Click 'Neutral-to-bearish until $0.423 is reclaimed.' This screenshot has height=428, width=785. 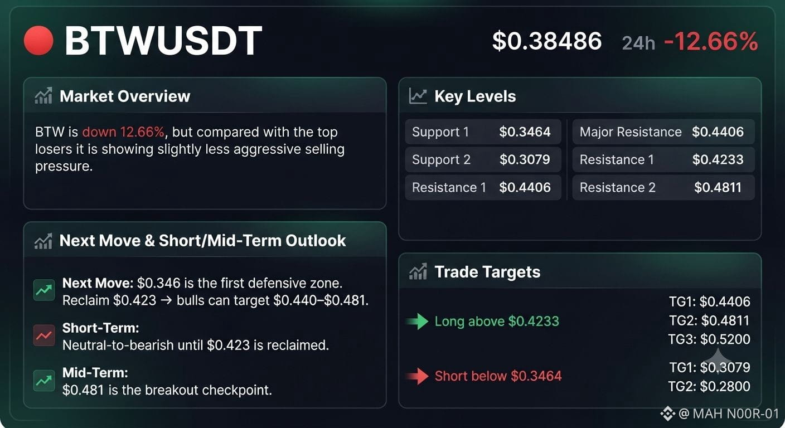pyautogui.click(x=196, y=345)
